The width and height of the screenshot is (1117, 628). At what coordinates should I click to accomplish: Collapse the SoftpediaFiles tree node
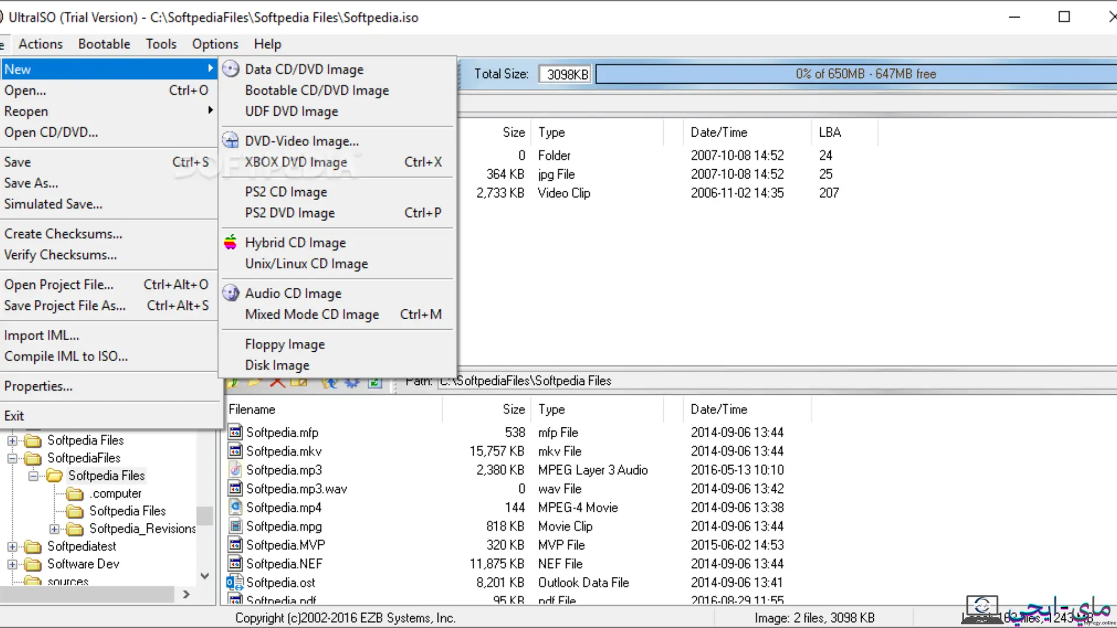(x=12, y=458)
